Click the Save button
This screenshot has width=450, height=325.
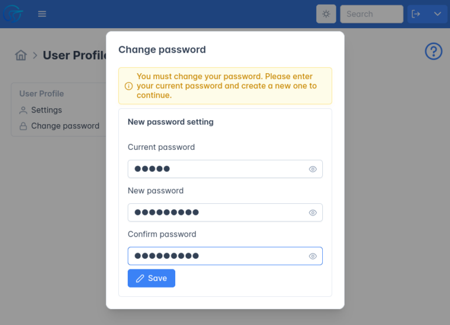pyautogui.click(x=151, y=278)
